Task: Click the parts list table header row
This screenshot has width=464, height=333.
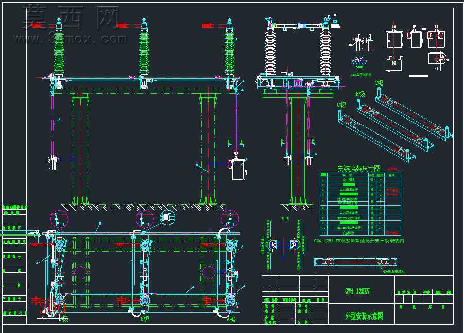Action: coord(360,175)
